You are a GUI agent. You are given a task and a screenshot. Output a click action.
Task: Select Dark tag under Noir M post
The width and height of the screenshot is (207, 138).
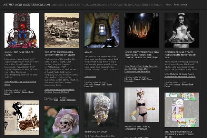(x=31, y=92)
